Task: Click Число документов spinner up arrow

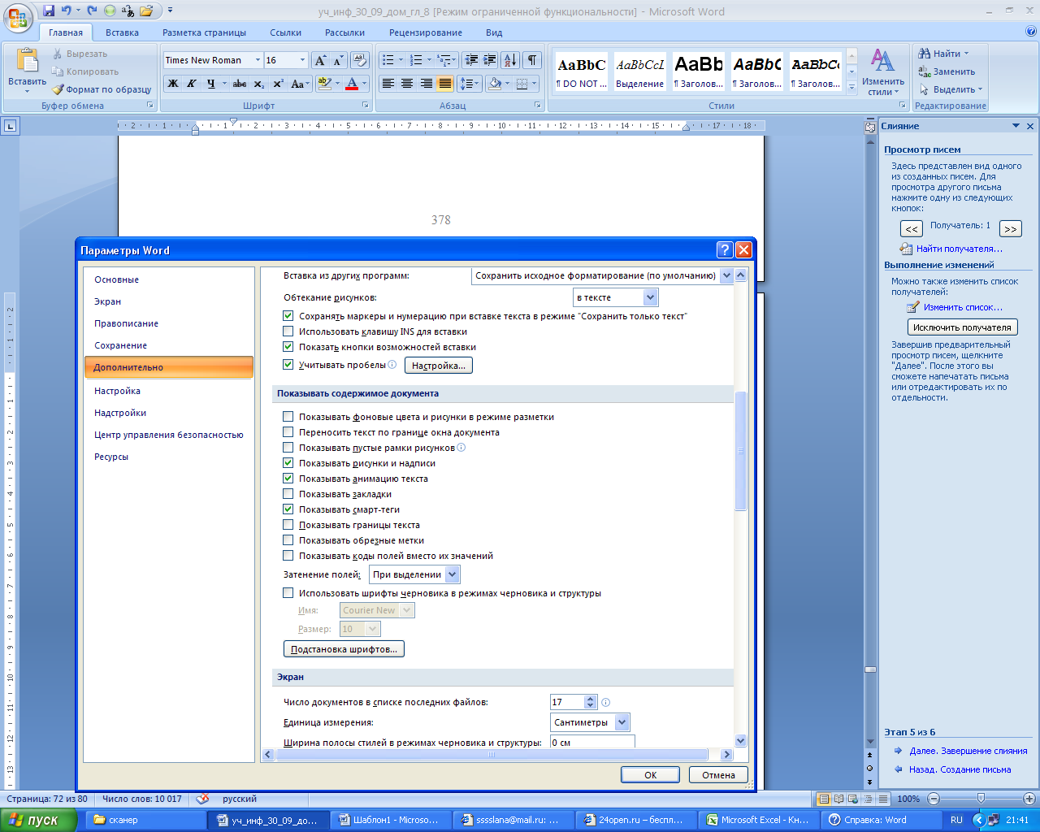Action: pos(591,699)
